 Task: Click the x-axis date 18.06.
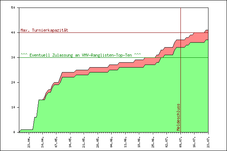(x=139, y=142)
